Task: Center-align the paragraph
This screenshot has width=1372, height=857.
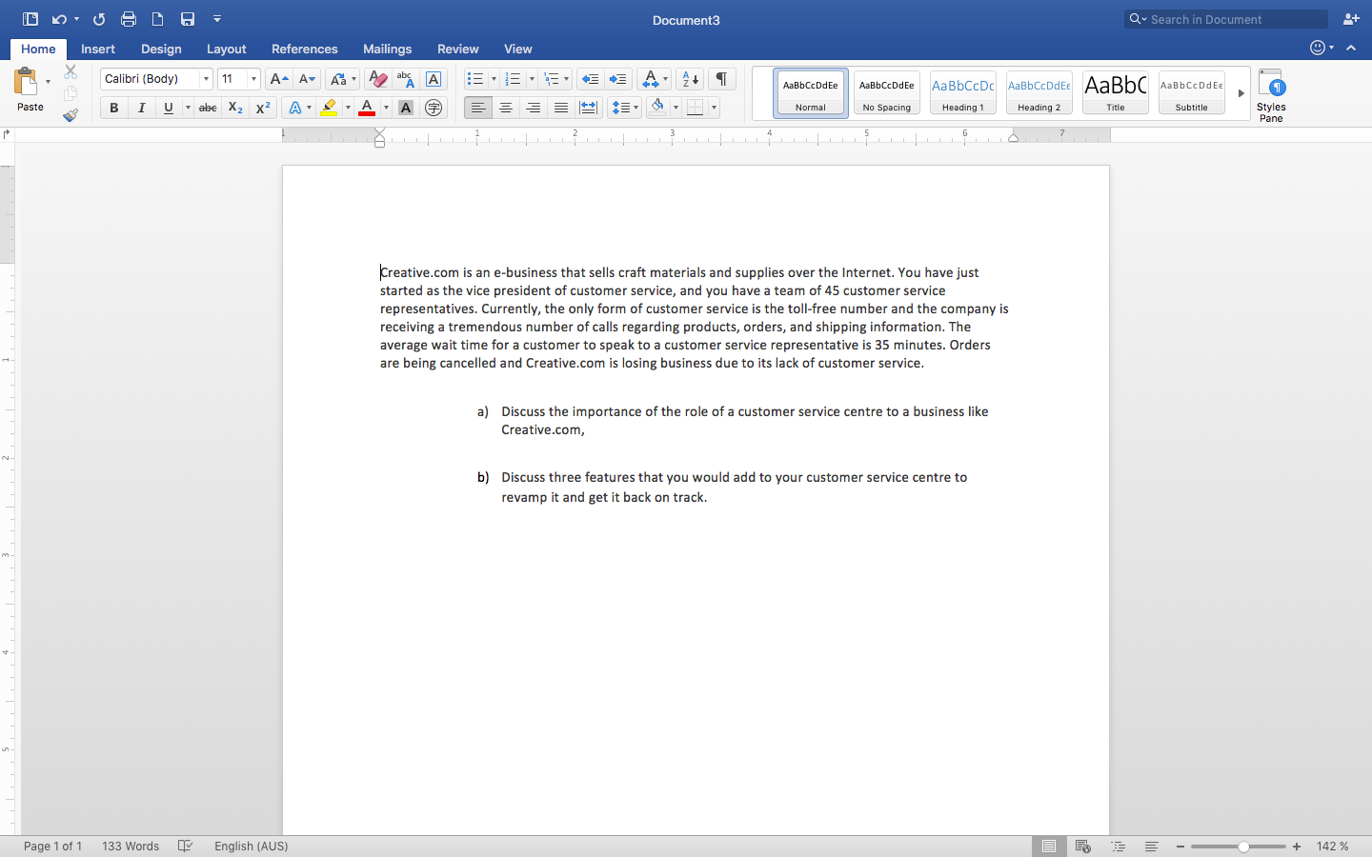Action: [506, 108]
